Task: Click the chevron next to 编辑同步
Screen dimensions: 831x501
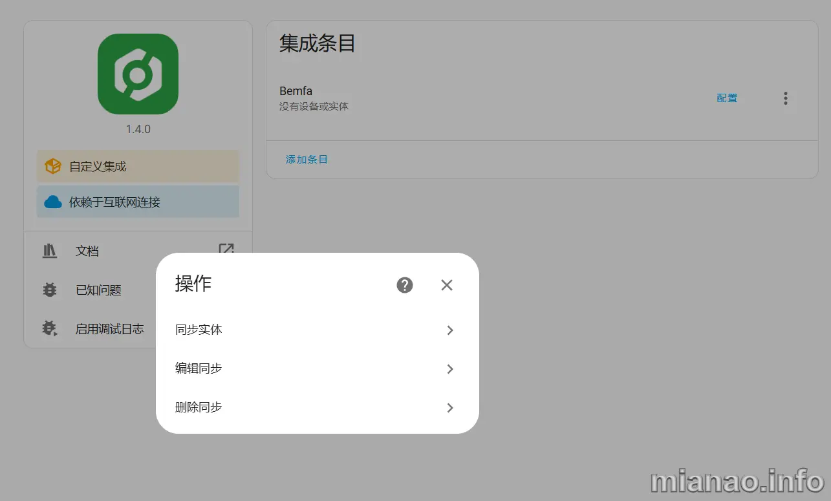Action: 450,369
